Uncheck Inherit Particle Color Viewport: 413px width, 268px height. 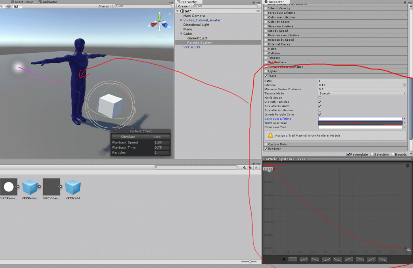[320, 114]
